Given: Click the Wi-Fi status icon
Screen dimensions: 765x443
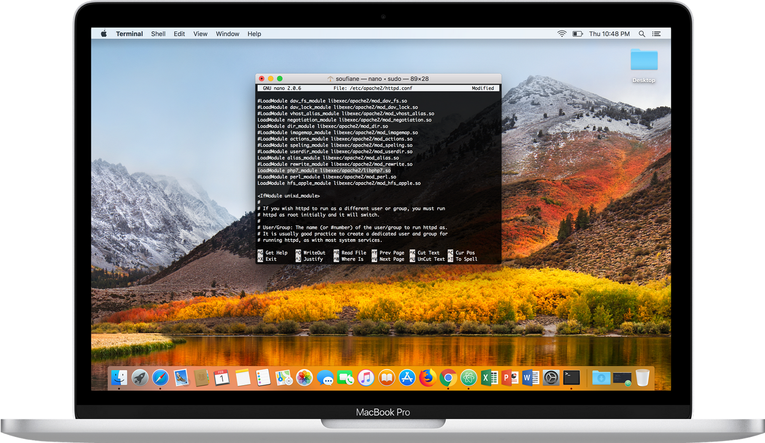Looking at the screenshot, I should (x=562, y=33).
